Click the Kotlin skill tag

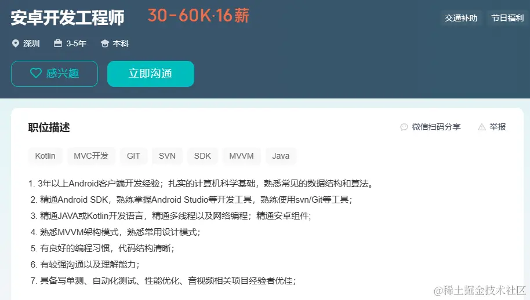(x=45, y=156)
